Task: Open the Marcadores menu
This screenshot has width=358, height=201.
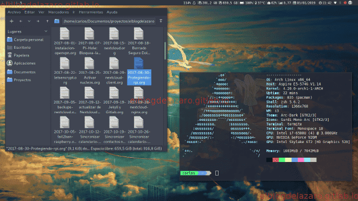Action: point(59,12)
